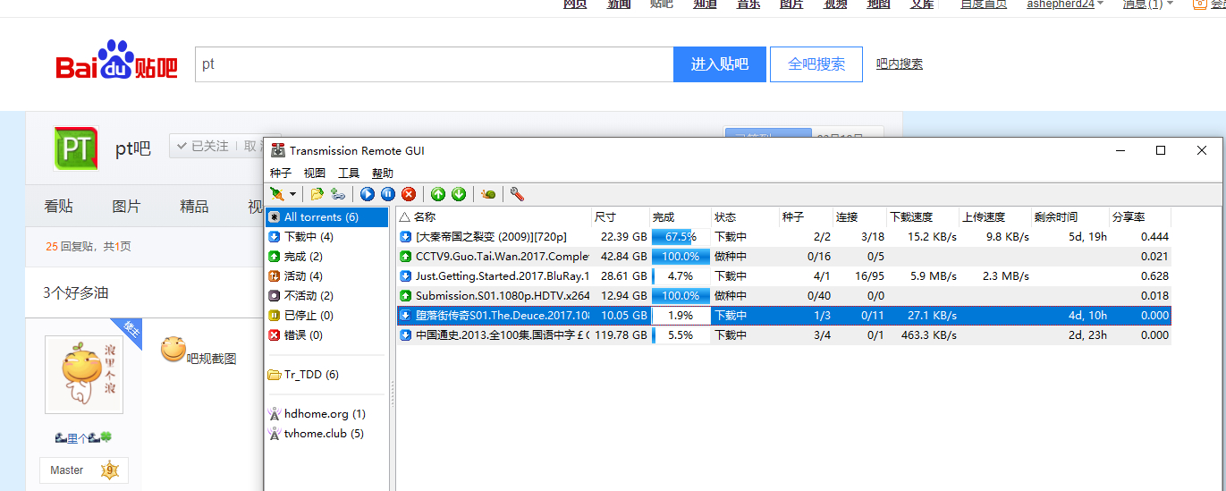Click the 5.5% progress bar
This screenshot has height=491, width=1226.
(681, 334)
